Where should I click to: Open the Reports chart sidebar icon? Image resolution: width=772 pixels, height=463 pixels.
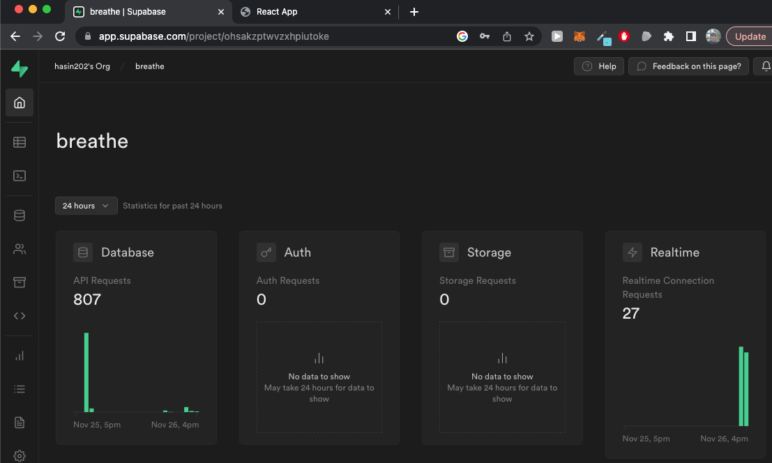tap(20, 356)
